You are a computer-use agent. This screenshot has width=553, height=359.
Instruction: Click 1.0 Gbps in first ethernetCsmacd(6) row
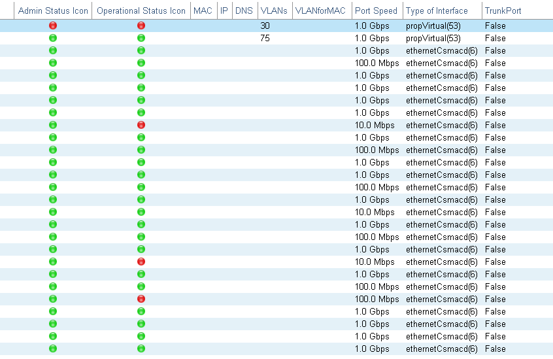click(x=372, y=51)
